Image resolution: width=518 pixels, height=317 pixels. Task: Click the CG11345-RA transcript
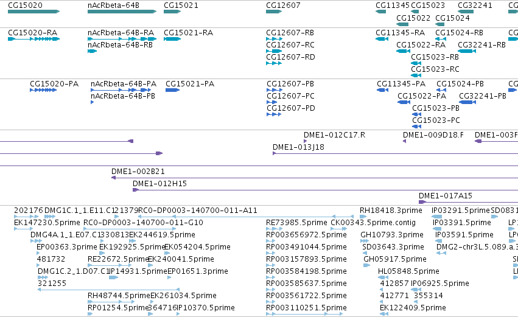click(382, 39)
